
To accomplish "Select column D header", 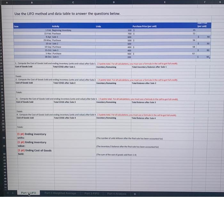I will [x=114, y=2].
